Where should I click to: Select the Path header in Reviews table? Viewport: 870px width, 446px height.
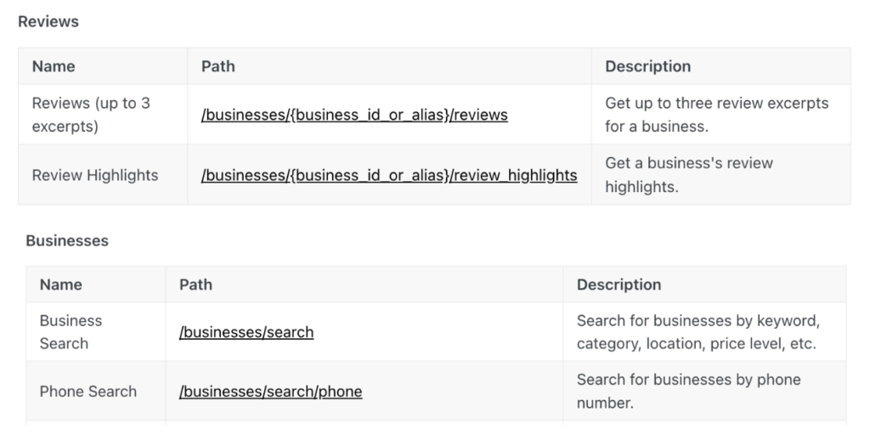218,66
